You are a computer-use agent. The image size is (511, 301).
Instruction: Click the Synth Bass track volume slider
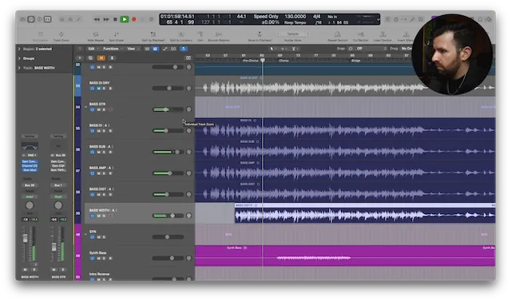168,258
